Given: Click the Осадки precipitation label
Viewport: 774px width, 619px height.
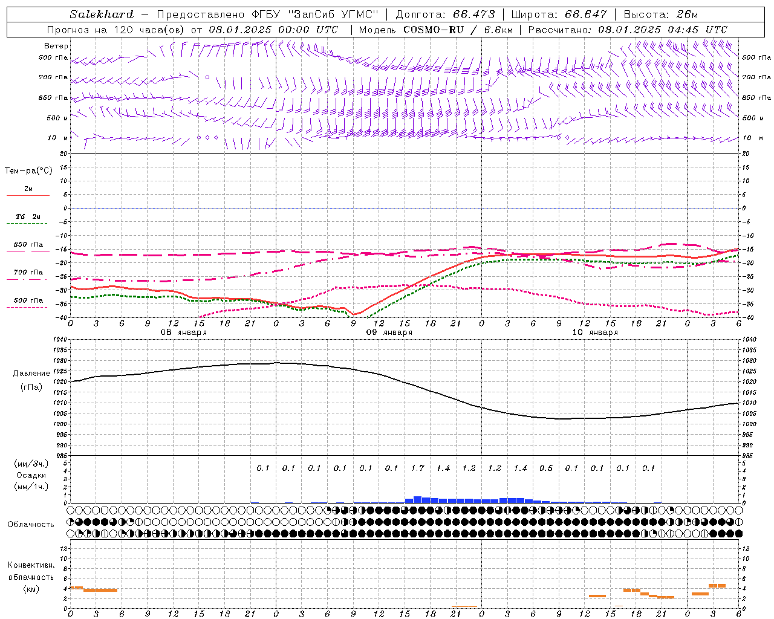Looking at the screenshot, I should 31,475.
